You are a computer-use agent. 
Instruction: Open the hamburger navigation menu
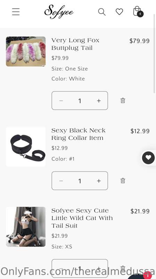[x=16, y=12]
